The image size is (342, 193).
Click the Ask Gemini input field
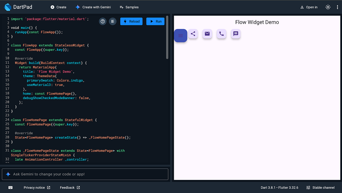pyautogui.click(x=85, y=174)
